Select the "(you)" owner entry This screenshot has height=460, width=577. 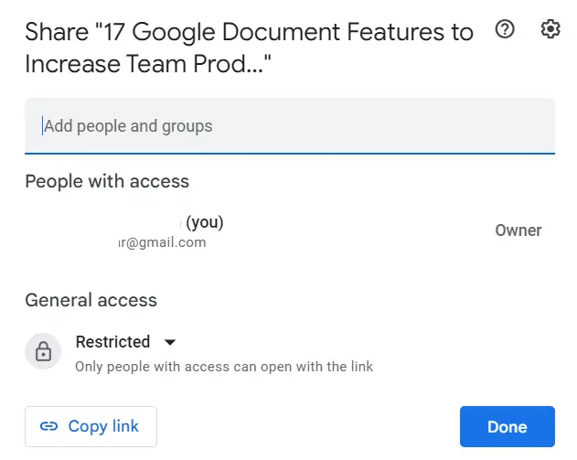tap(205, 222)
